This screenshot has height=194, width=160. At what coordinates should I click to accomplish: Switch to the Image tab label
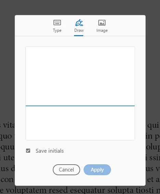click(x=102, y=30)
